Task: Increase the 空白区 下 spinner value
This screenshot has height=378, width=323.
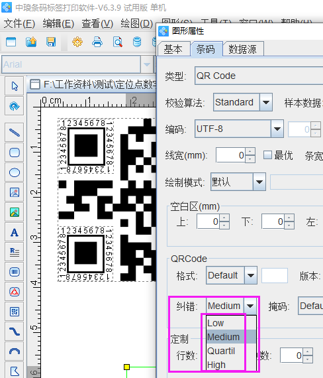Action: [x=289, y=218]
